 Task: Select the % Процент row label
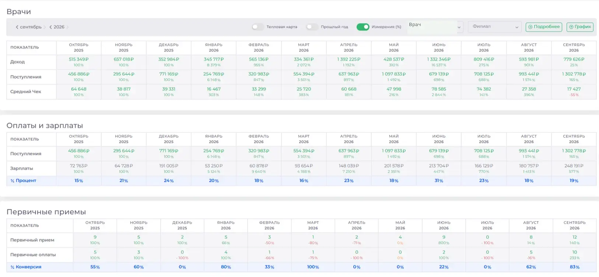(x=23, y=180)
